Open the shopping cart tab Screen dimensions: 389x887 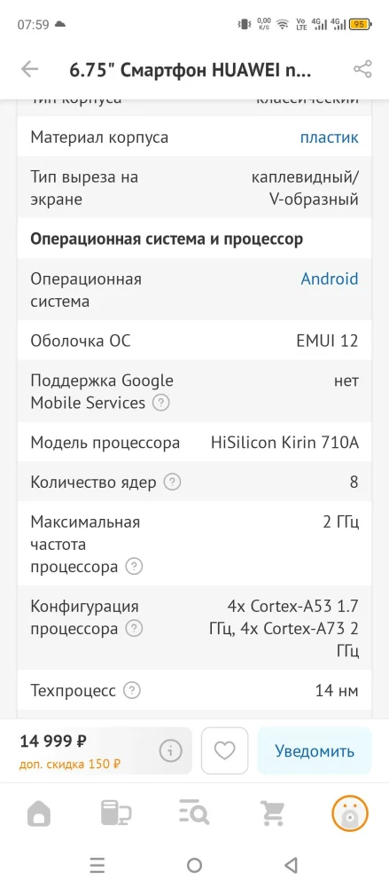(272, 814)
